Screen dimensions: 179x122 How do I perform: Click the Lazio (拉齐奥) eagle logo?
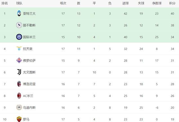(x=19, y=49)
